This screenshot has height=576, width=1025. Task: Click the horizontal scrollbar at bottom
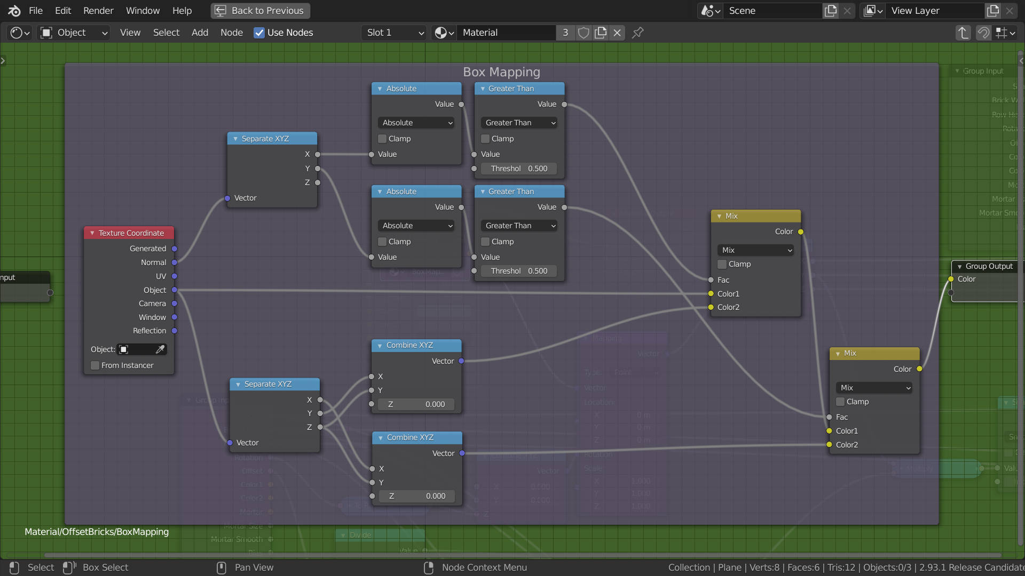click(x=523, y=555)
